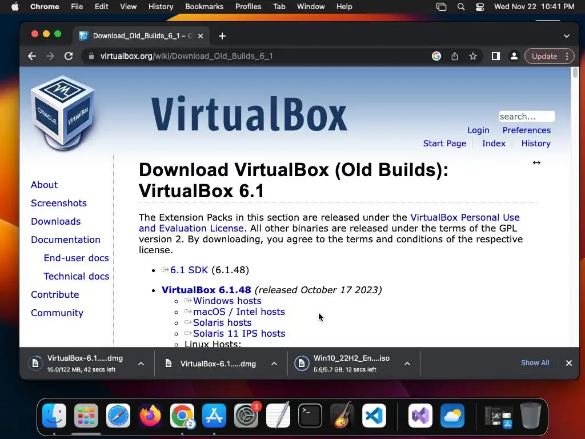This screenshot has height=439, width=585.
Task: Open End-user docs link
Action: (76, 258)
